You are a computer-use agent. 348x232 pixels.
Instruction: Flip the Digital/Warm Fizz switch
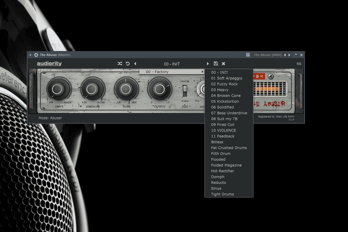coord(185,91)
